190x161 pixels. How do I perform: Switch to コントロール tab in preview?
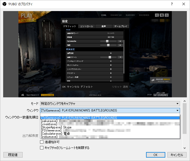(87, 26)
